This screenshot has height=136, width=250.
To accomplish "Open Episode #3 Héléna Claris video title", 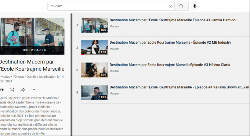I will pos(170,65).
